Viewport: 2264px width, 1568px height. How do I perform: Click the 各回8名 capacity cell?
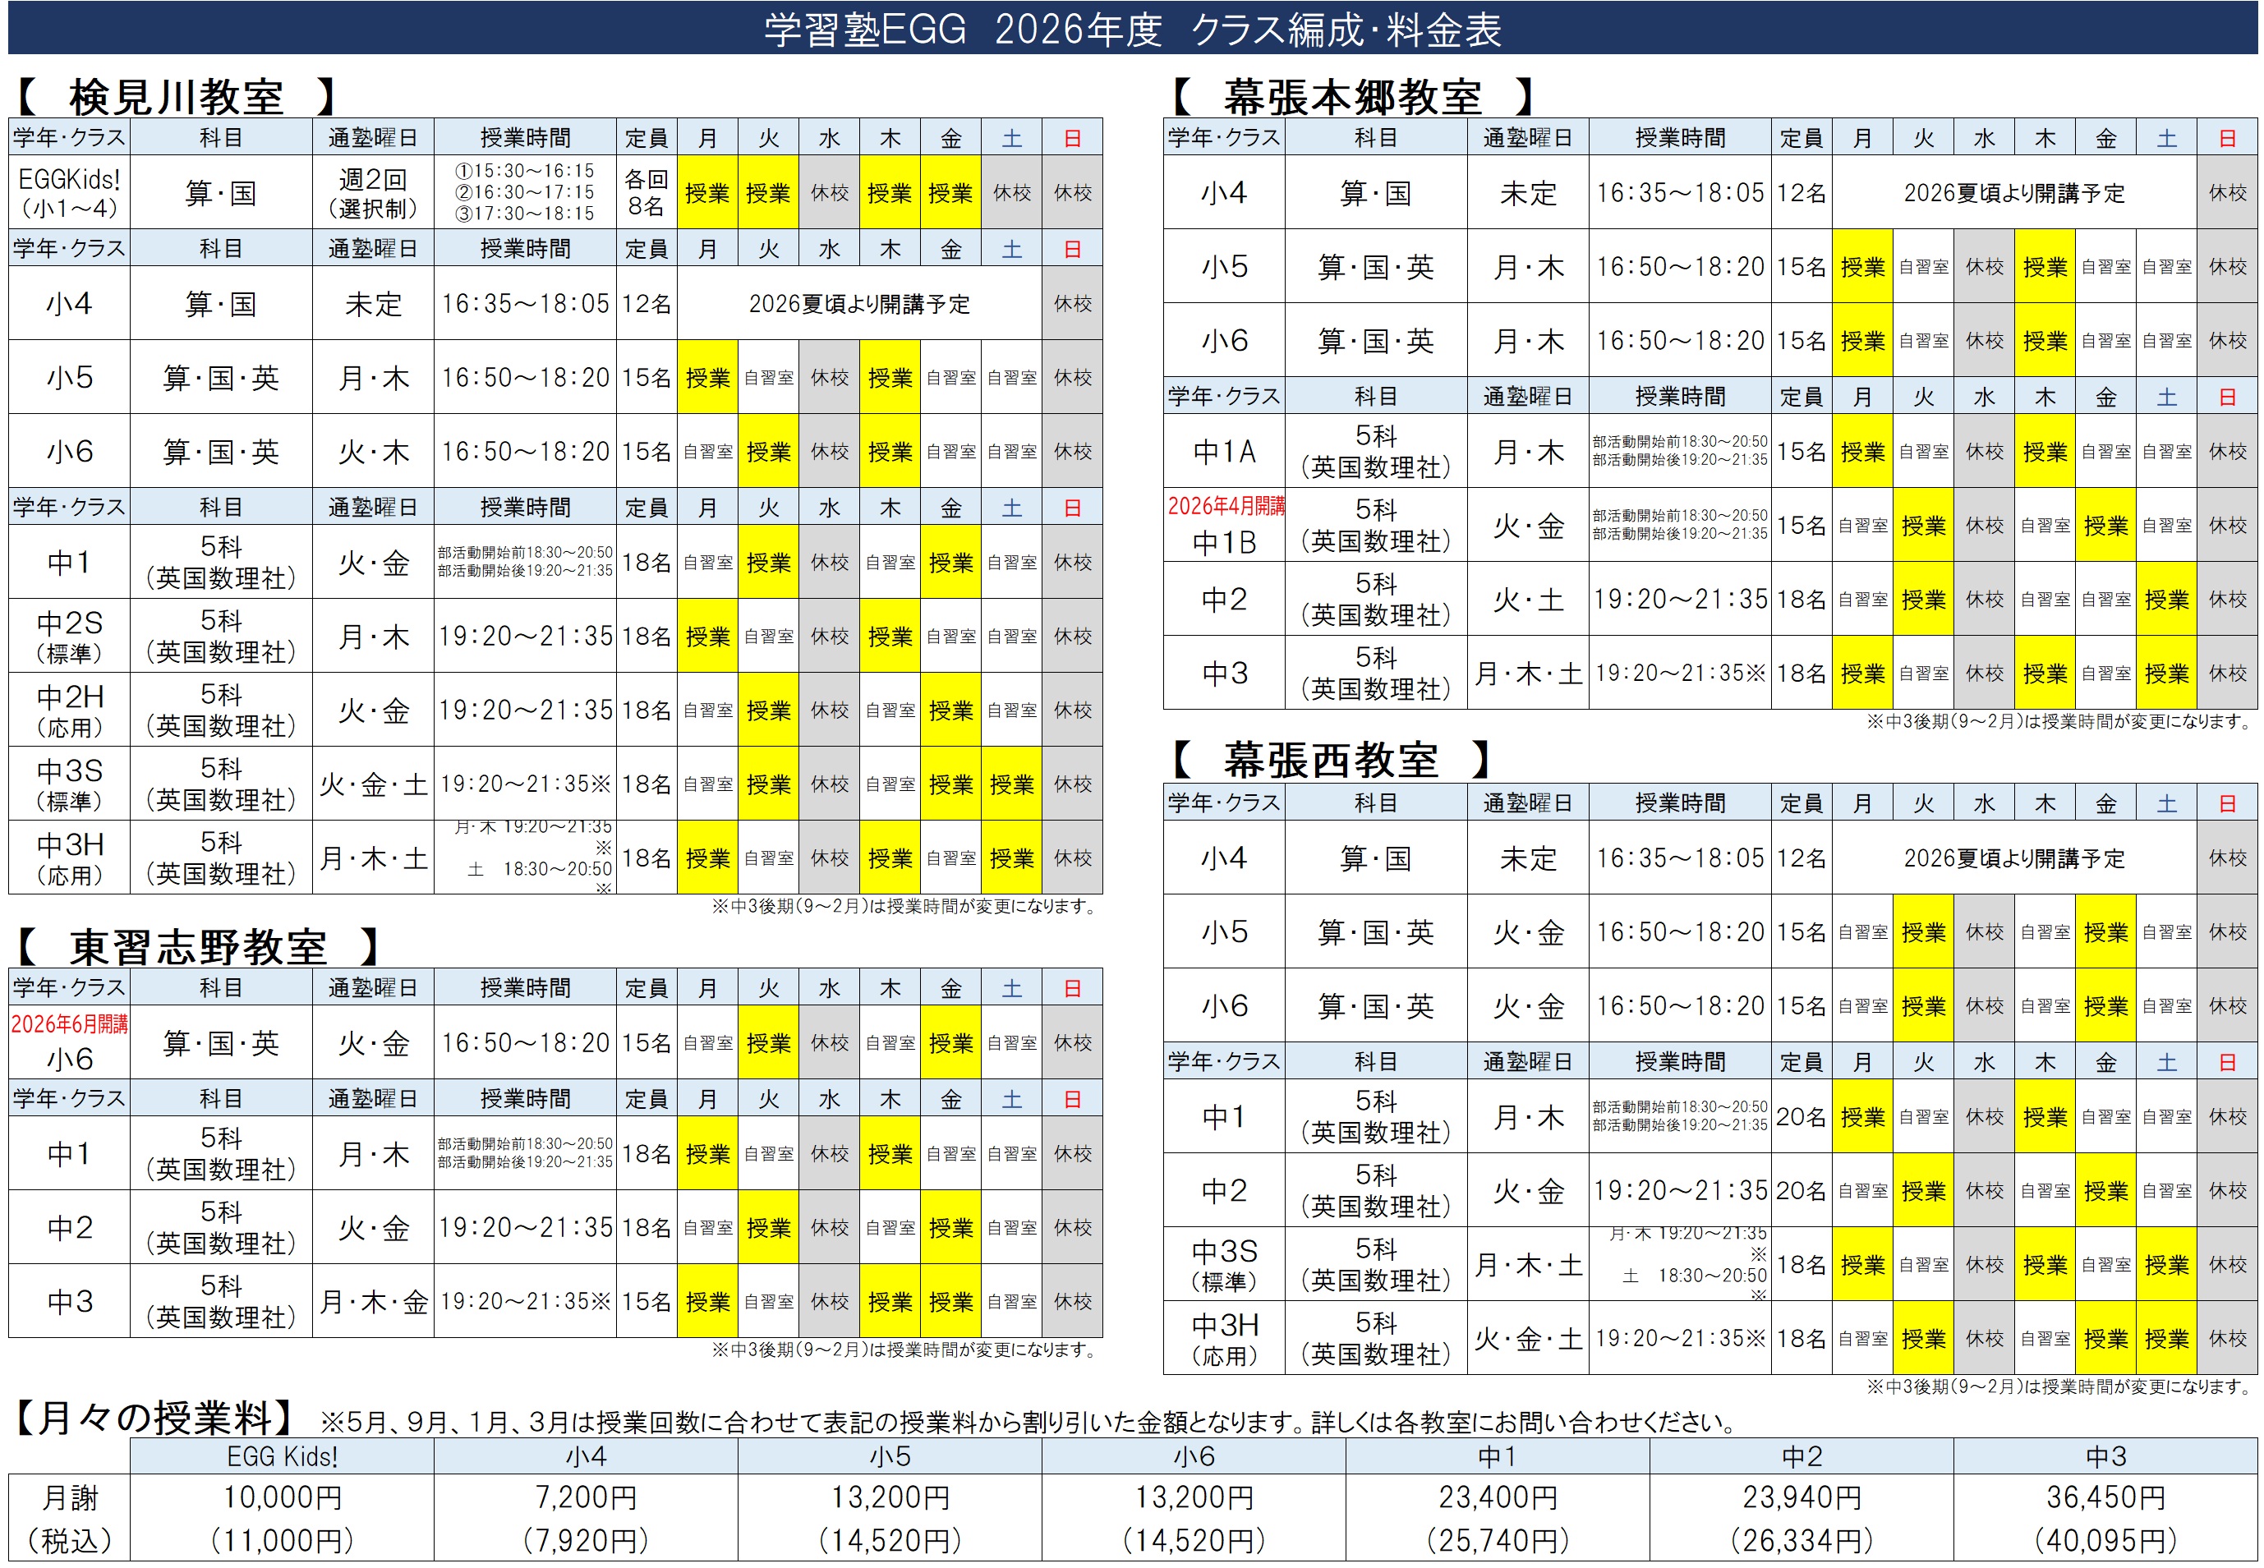(646, 192)
